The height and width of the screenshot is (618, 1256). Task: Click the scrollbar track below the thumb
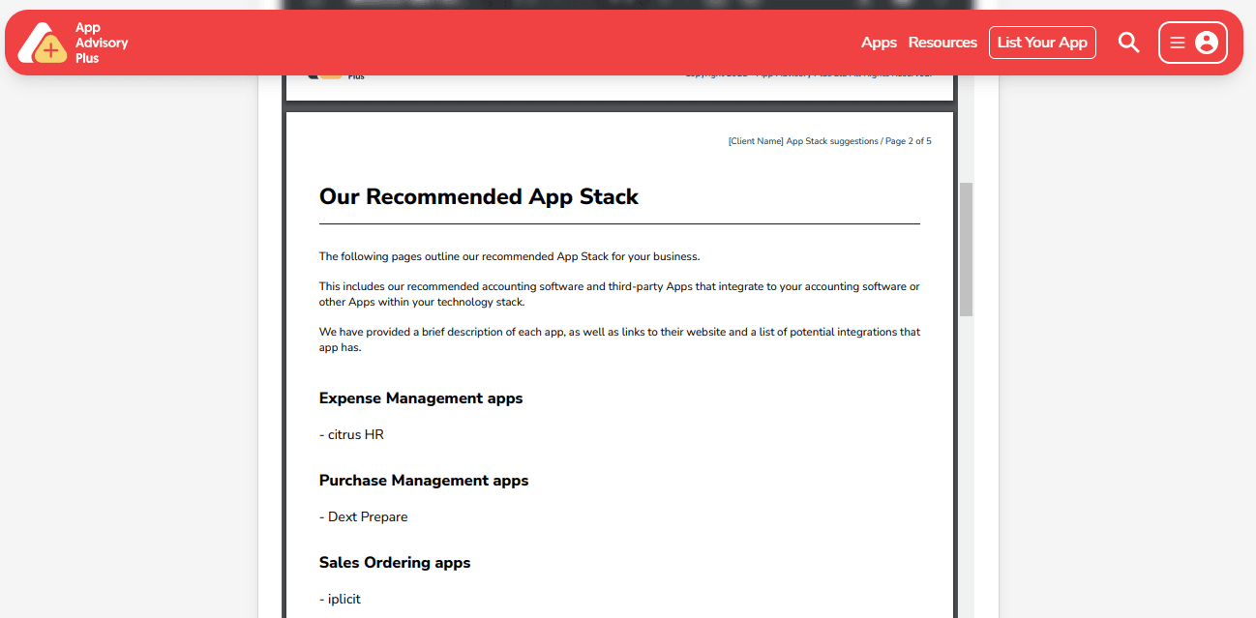tap(966, 464)
